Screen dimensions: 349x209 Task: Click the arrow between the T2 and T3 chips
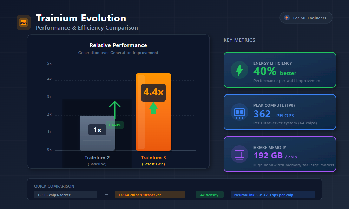point(106,195)
